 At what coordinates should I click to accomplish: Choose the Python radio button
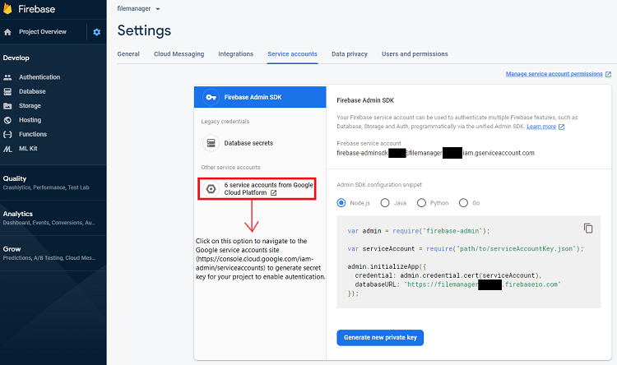[x=422, y=203]
